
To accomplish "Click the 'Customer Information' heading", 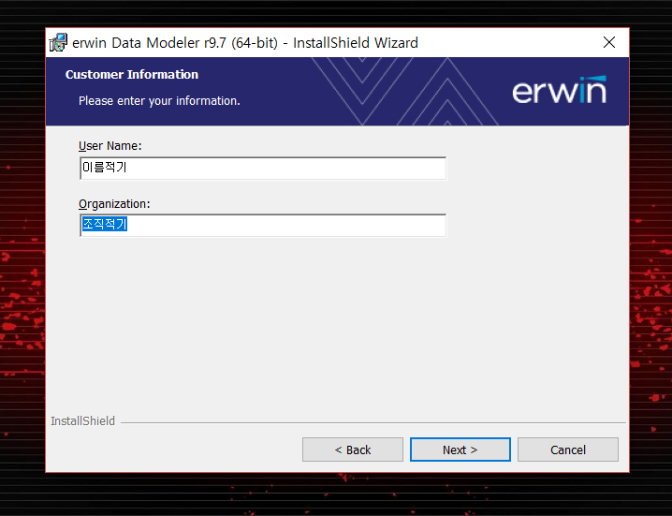I will [132, 75].
